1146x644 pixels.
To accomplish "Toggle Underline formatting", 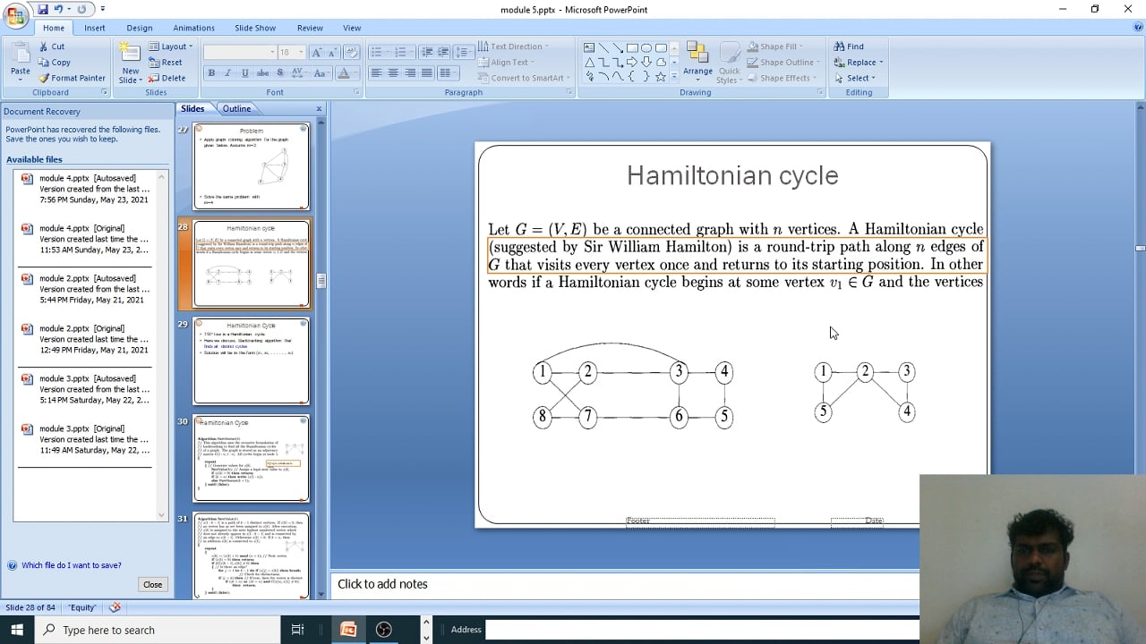I will [x=244, y=73].
